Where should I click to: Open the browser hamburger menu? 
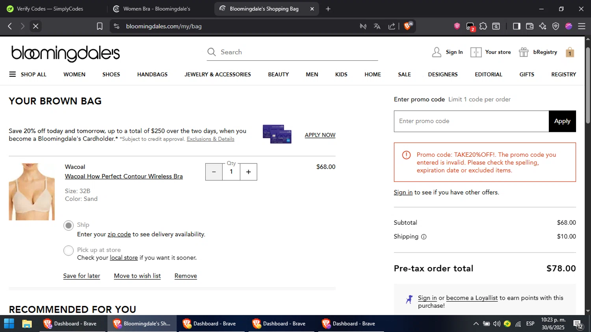click(582, 26)
